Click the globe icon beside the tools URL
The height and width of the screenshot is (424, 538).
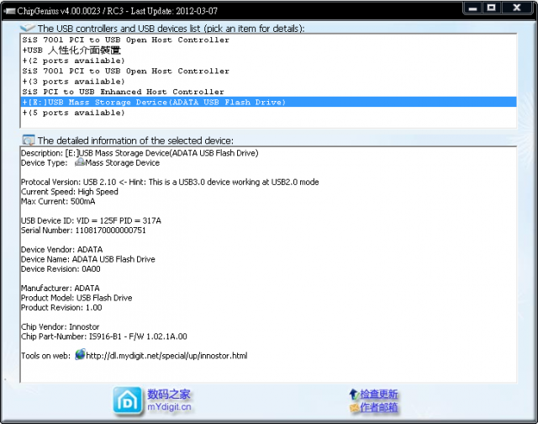81,354
